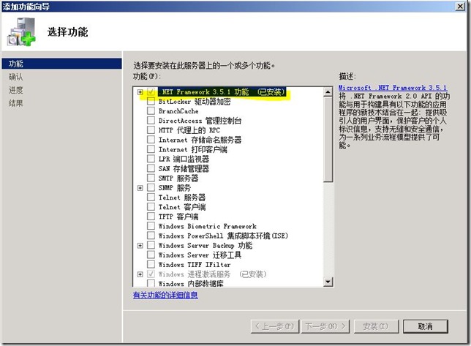The height and width of the screenshot is (346, 471).
Task: Click the 取消 button
Action: (426, 326)
